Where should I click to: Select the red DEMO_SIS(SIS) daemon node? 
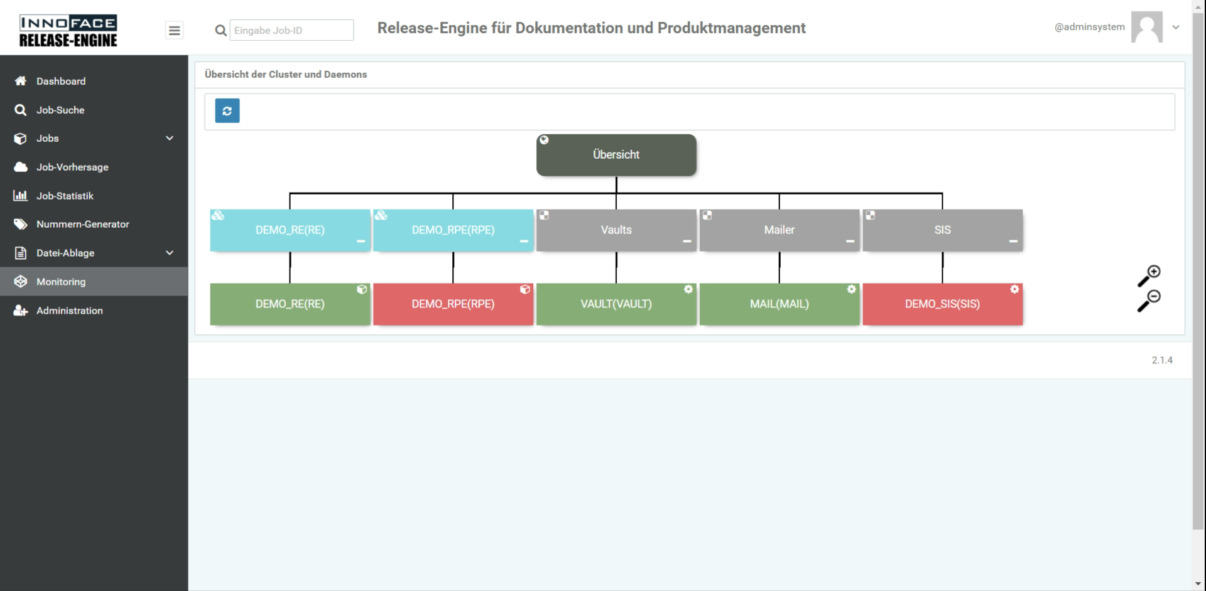(942, 304)
